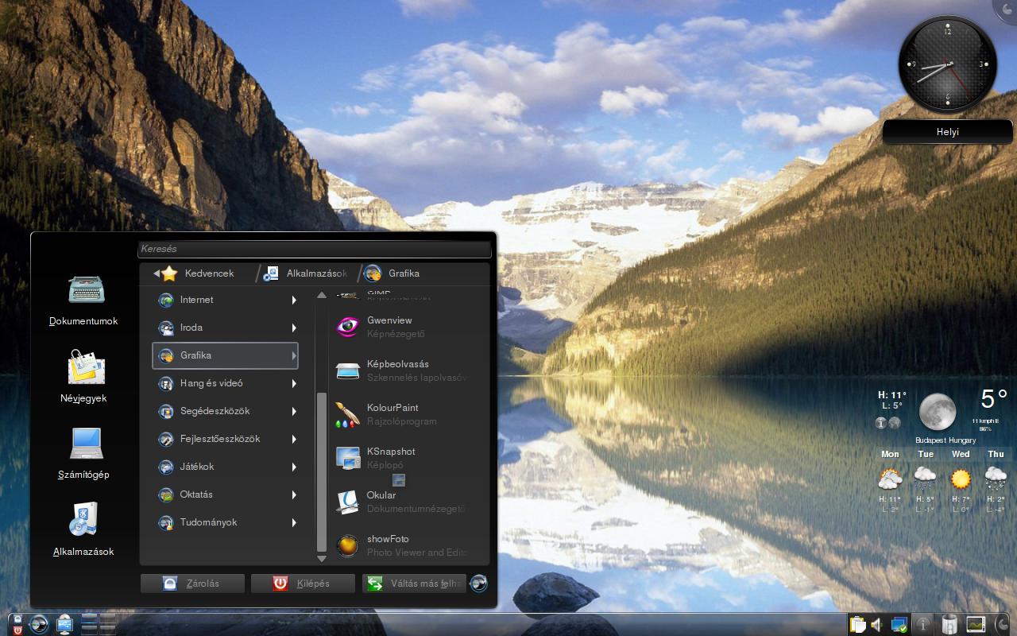1017x636 pixels.
Task: Open the trash can on the panel
Action: (949, 624)
